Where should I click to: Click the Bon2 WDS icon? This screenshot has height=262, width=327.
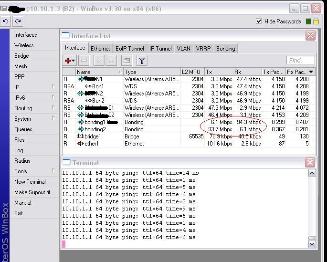tap(88, 101)
